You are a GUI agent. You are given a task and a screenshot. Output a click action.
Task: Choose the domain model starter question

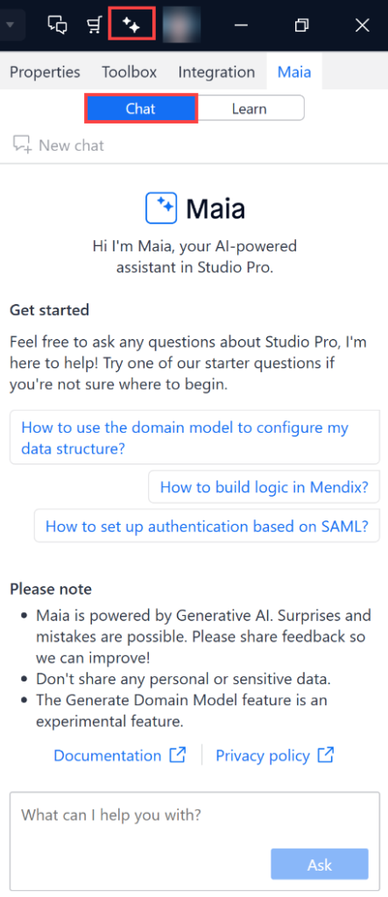194,438
